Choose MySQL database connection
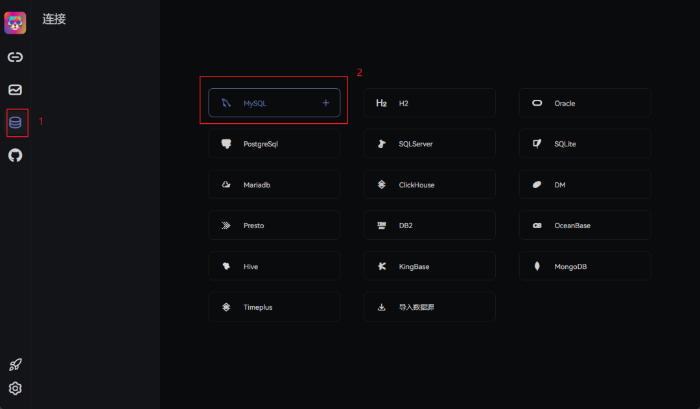Image resolution: width=700 pixels, height=409 pixels. click(274, 102)
